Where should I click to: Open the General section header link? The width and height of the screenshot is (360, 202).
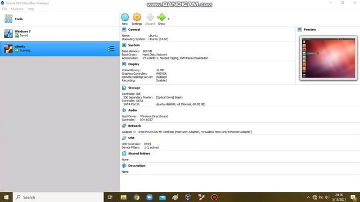pos(134,30)
